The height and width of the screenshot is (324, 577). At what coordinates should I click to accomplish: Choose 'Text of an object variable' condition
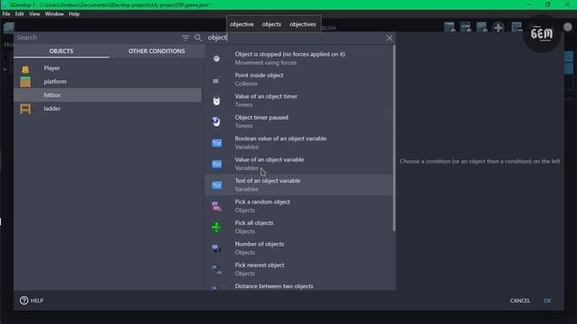(x=298, y=184)
